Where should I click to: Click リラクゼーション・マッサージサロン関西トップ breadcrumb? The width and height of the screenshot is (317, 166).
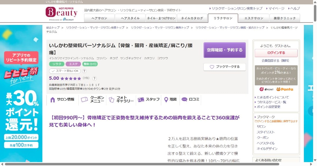pos(160,27)
